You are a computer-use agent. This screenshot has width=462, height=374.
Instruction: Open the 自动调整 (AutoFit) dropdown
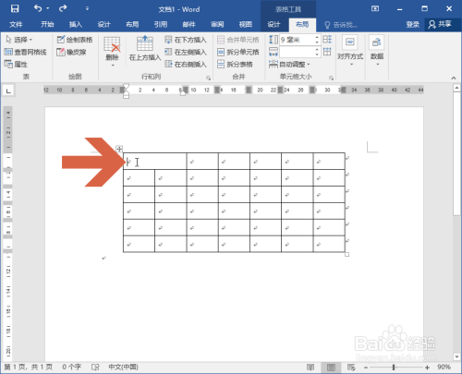[x=289, y=65]
